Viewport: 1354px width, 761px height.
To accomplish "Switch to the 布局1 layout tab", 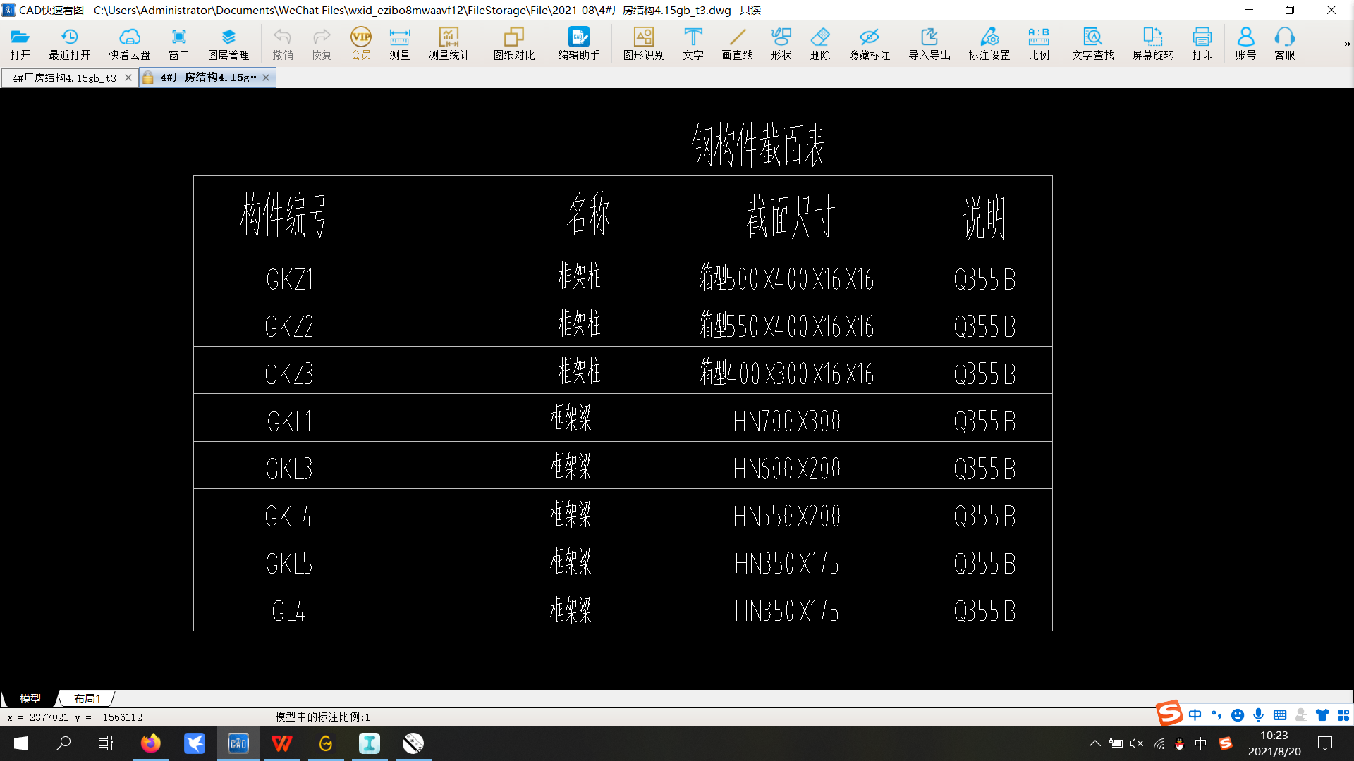I will [x=87, y=698].
